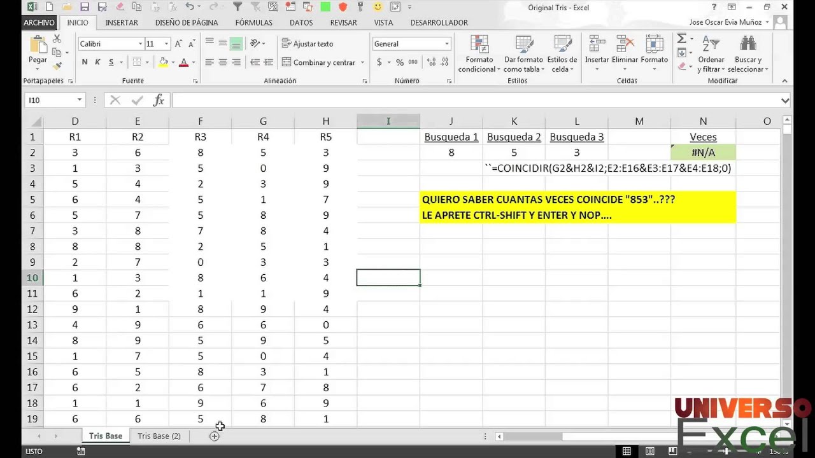Viewport: 815px width, 458px height.
Task: Open the Calibri font name dropdown
Action: pyautogui.click(x=140, y=44)
